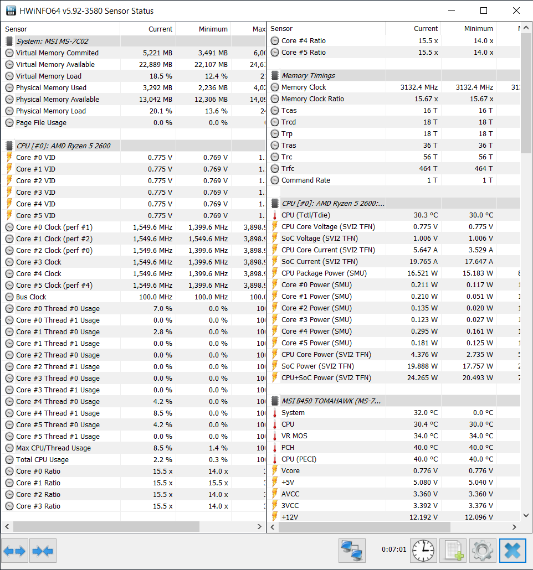Select the AVCC voltage row
This screenshot has width=533, height=570.
[x=394, y=494]
